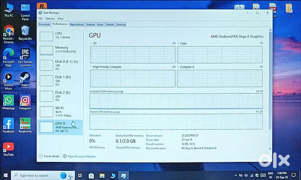Expand the 3D graph engine dropdown

click(x=92, y=43)
